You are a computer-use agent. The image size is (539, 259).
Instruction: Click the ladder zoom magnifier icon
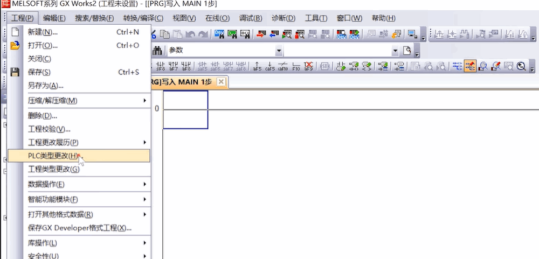(522, 66)
